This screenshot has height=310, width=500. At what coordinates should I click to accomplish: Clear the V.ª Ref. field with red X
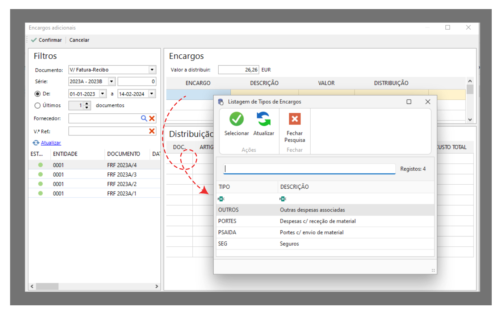[x=152, y=131]
